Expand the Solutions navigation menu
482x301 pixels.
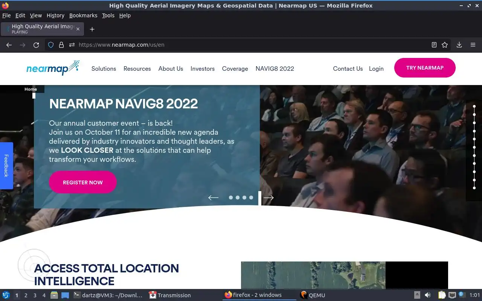(x=104, y=68)
